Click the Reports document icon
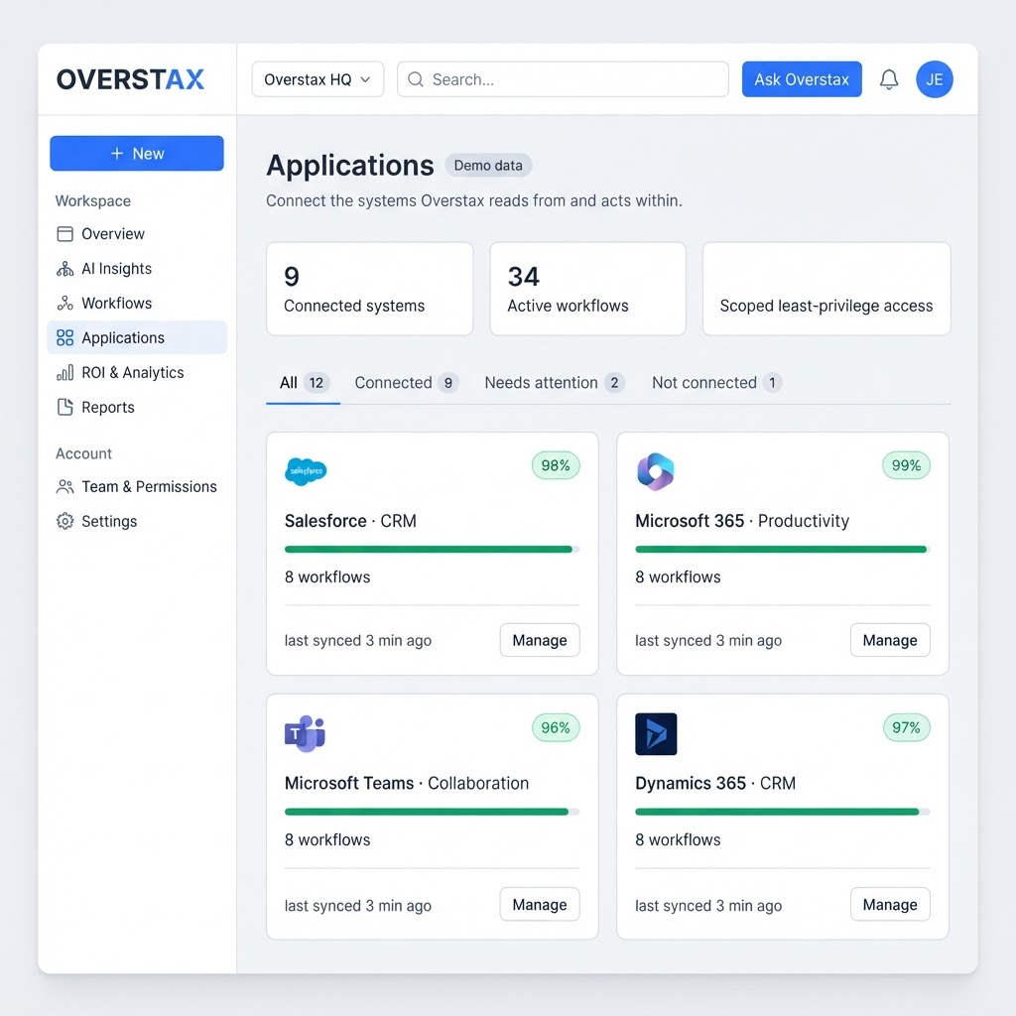This screenshot has width=1016, height=1016. coord(64,407)
